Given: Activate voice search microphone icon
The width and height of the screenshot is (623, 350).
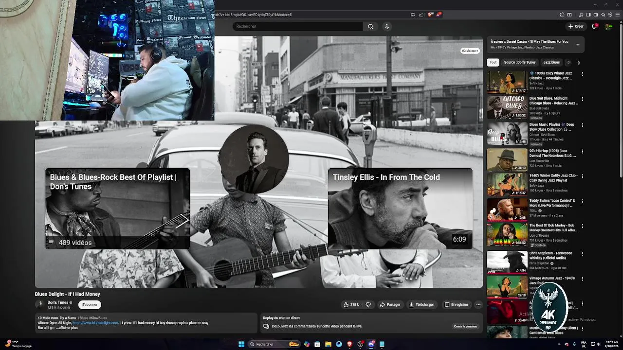Looking at the screenshot, I should 387,26.
